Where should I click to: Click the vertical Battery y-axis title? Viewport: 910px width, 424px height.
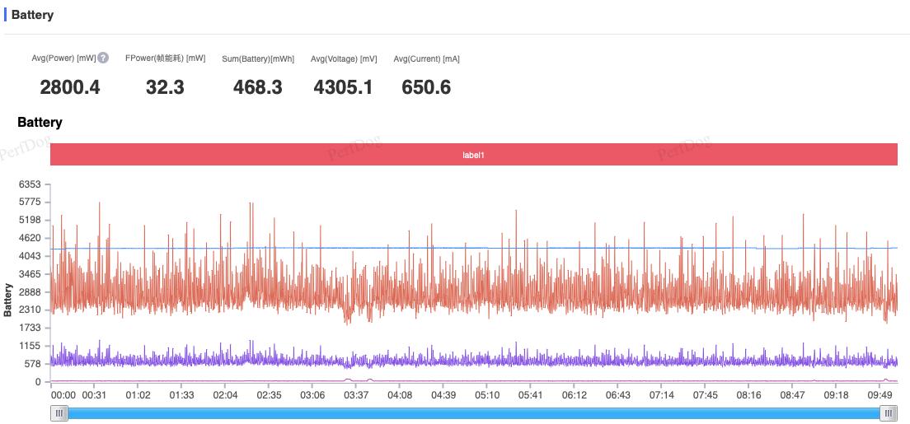click(8, 300)
